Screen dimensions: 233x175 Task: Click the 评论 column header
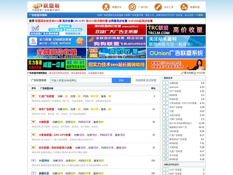(x=153, y=88)
